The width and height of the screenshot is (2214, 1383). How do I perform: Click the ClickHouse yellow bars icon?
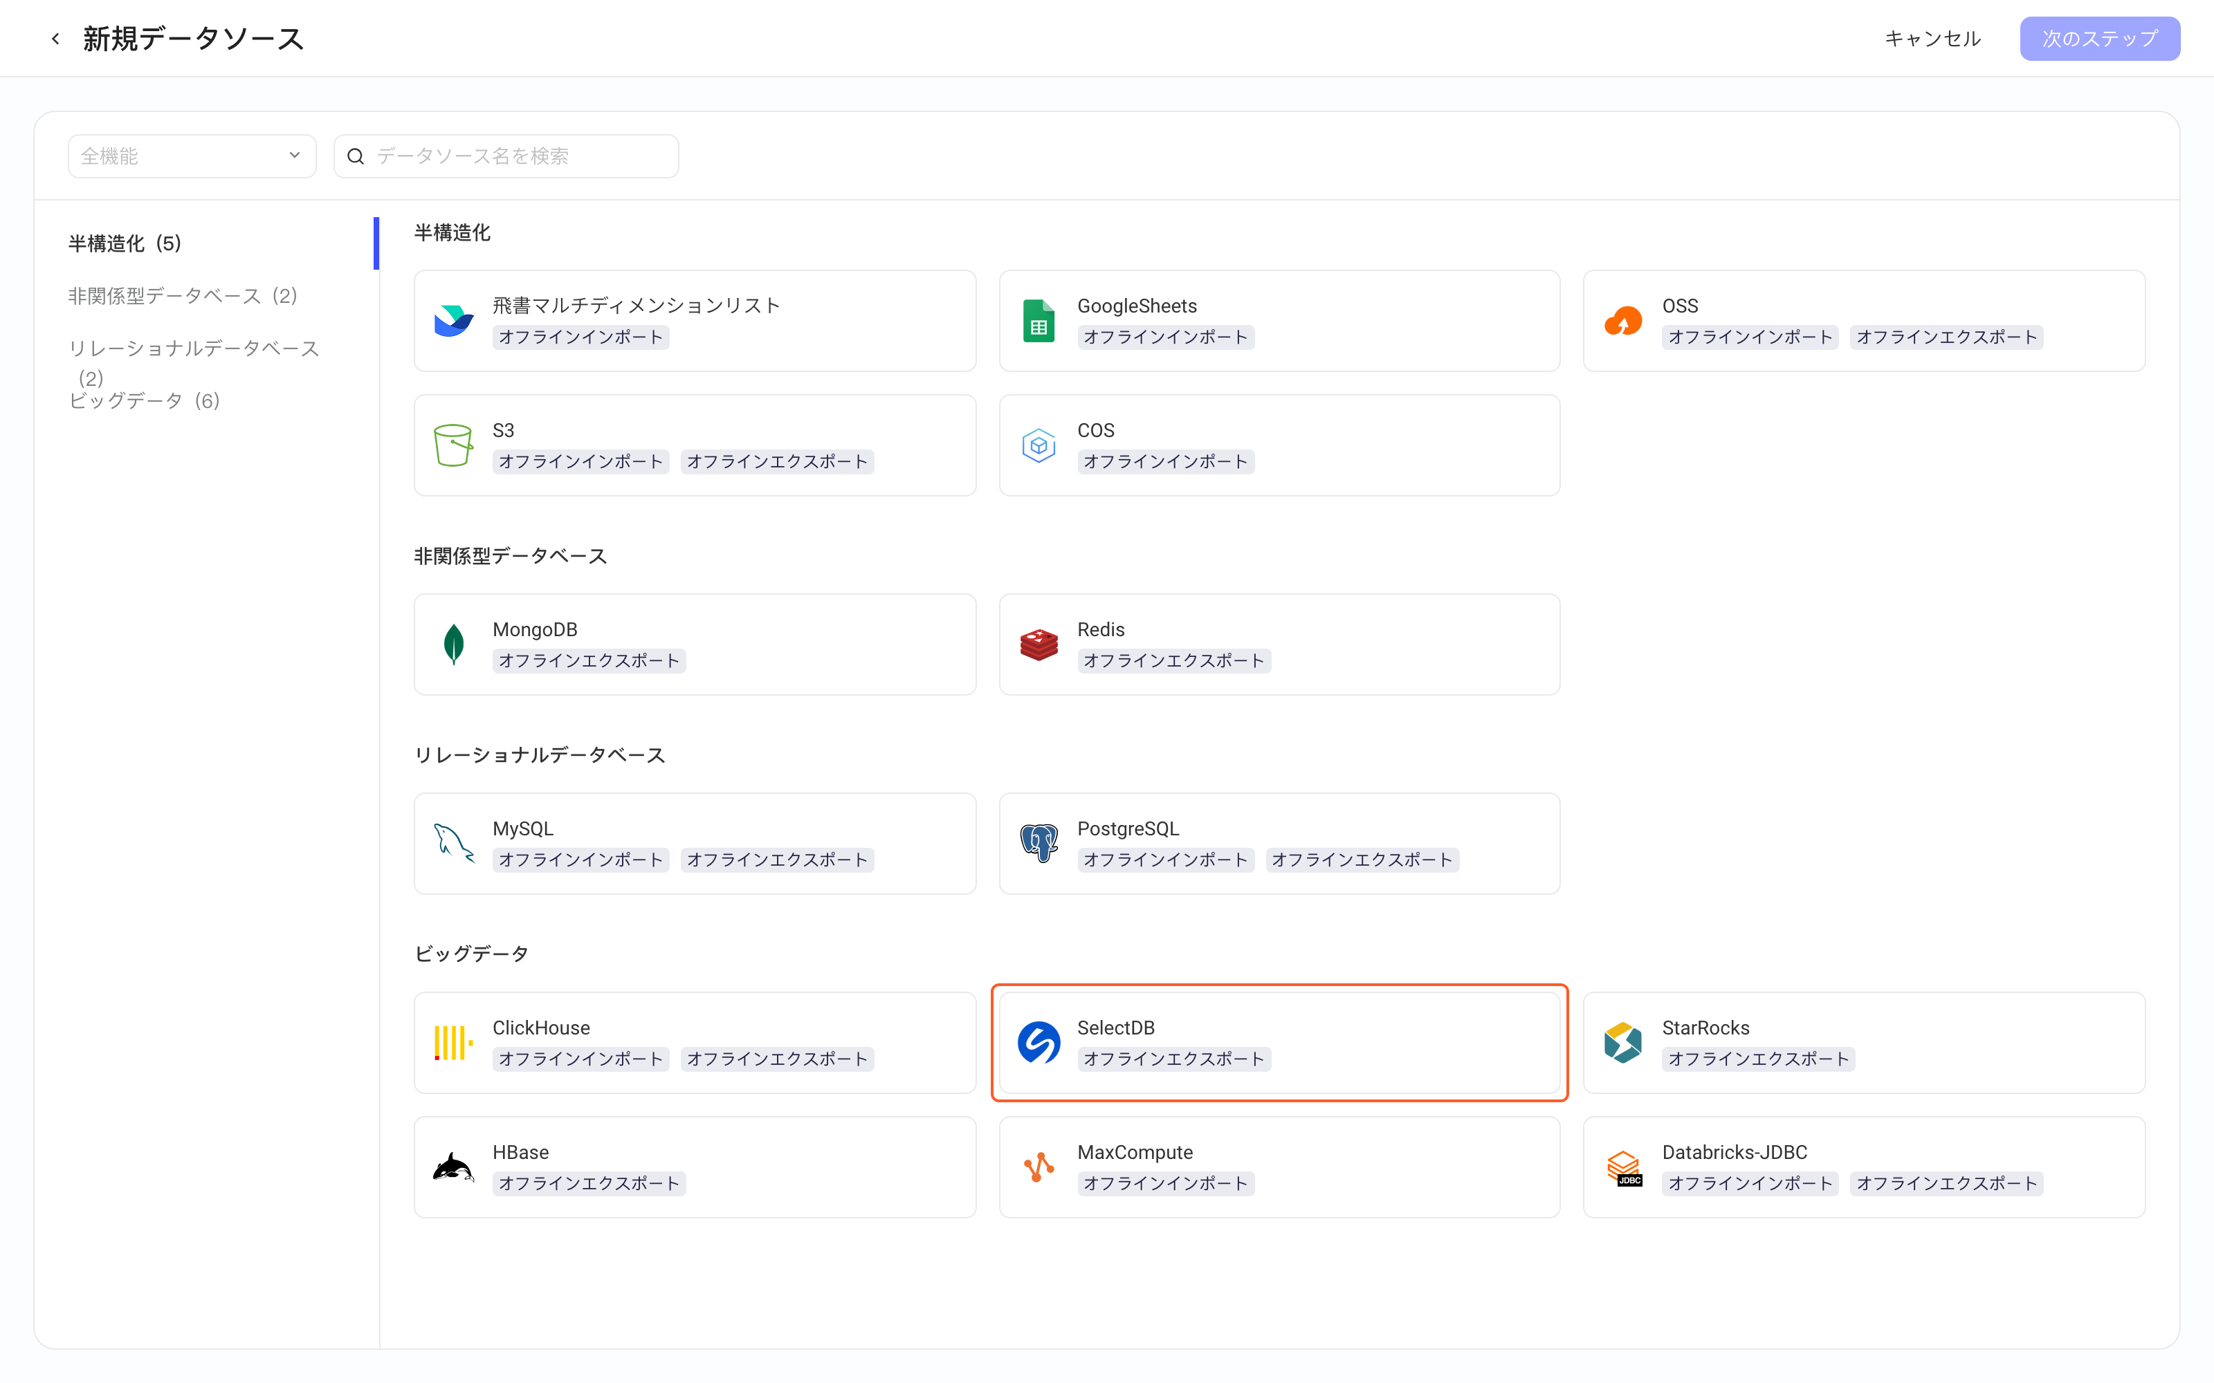click(454, 1043)
